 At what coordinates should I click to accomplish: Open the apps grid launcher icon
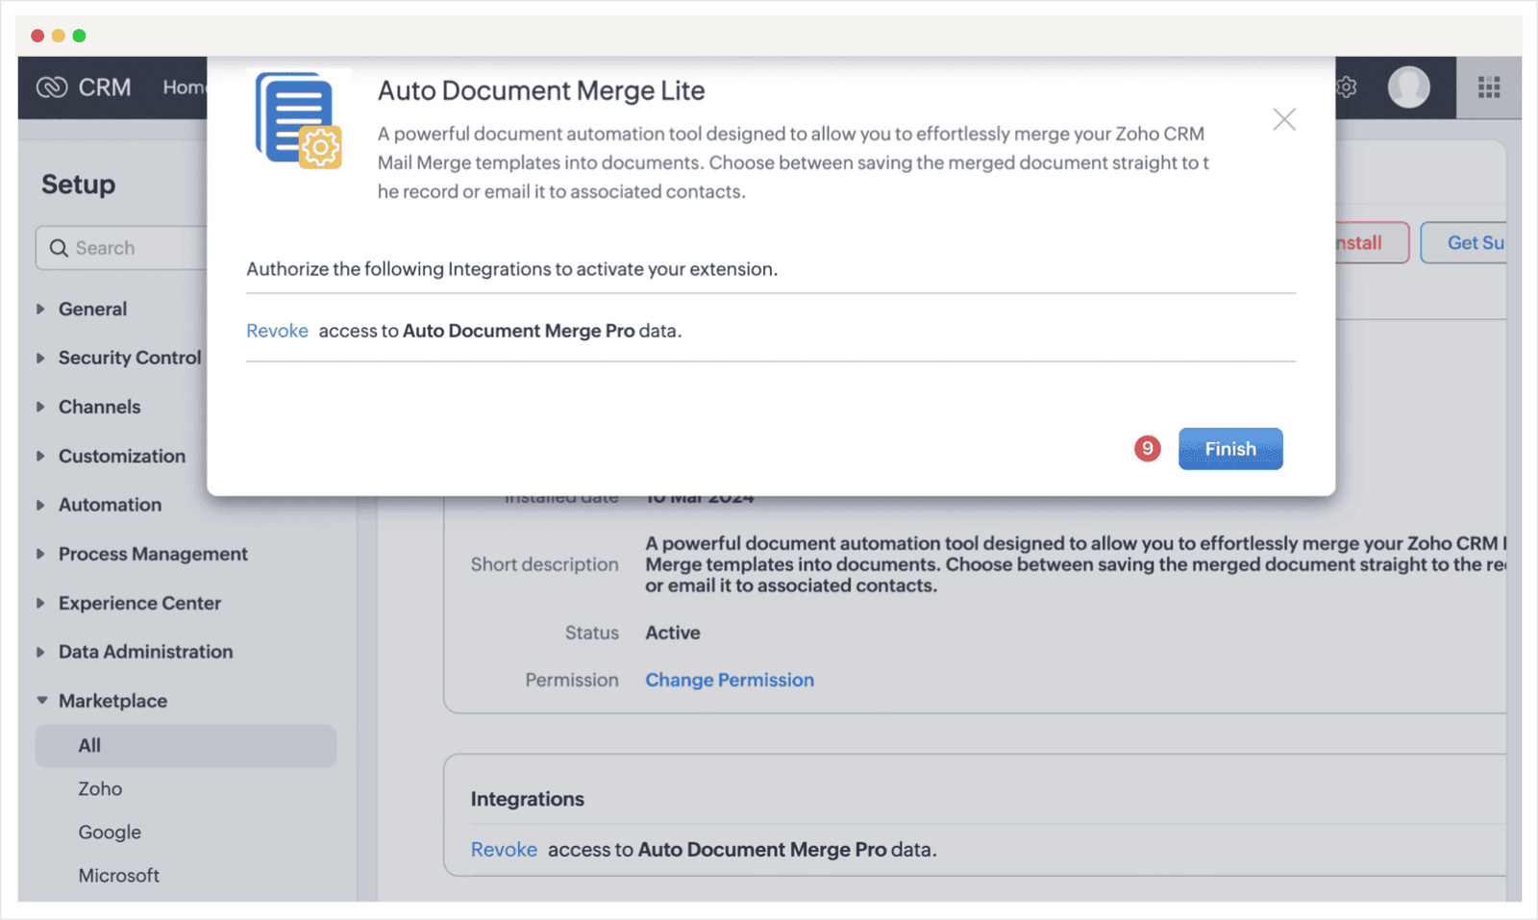tap(1489, 87)
